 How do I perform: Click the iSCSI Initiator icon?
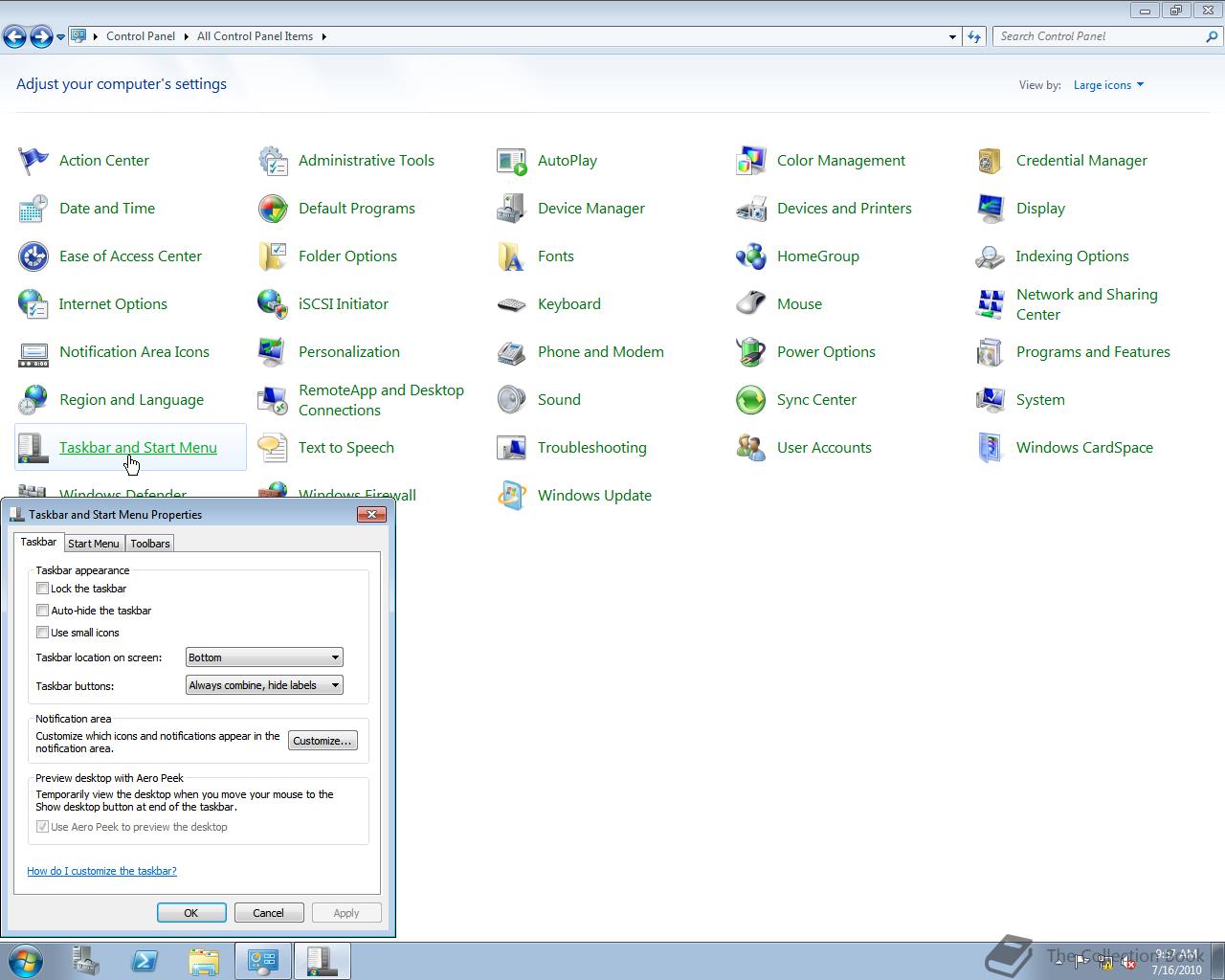click(x=273, y=304)
